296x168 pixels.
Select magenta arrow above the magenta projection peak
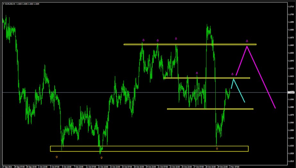click(x=247, y=41)
